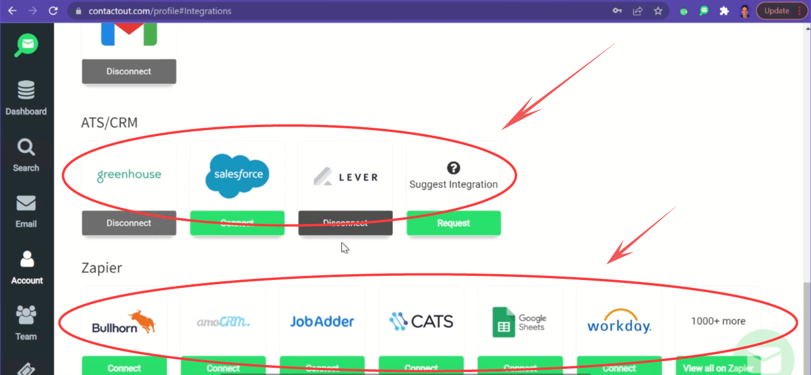
Task: Open the ContactOut extension icon in toolbar
Action: click(704, 11)
